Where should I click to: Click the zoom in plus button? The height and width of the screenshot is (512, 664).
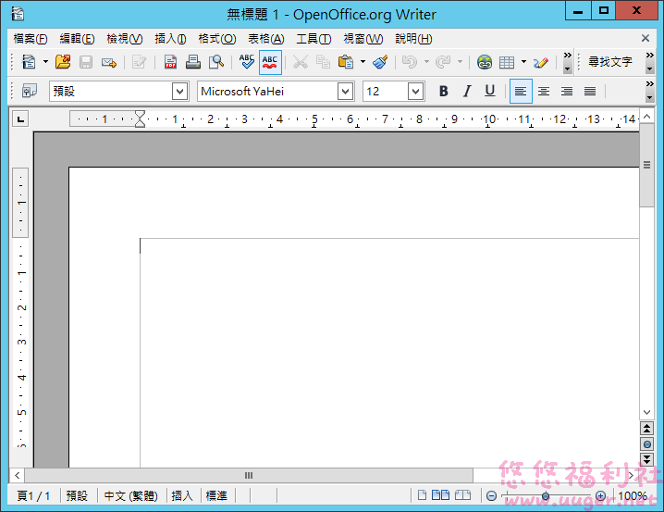tap(600, 495)
